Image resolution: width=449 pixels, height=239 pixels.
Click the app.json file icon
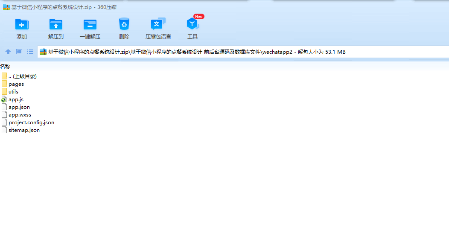(4, 107)
